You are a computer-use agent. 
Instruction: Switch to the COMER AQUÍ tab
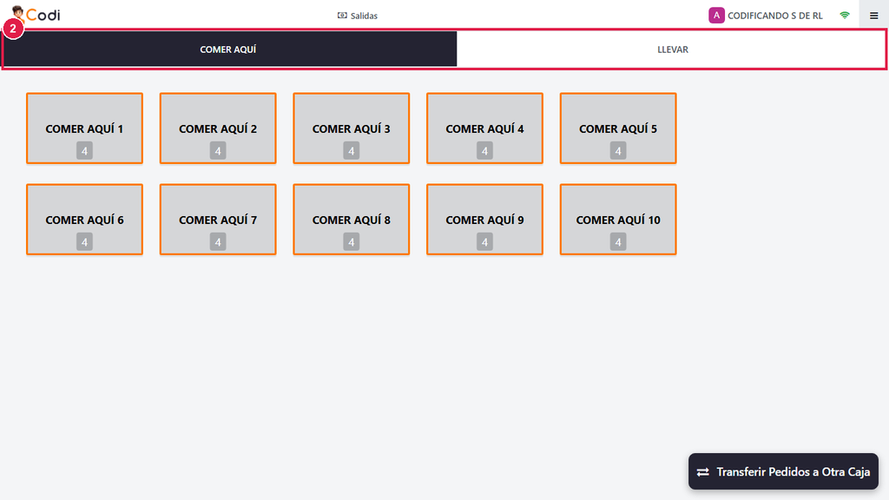tap(229, 49)
